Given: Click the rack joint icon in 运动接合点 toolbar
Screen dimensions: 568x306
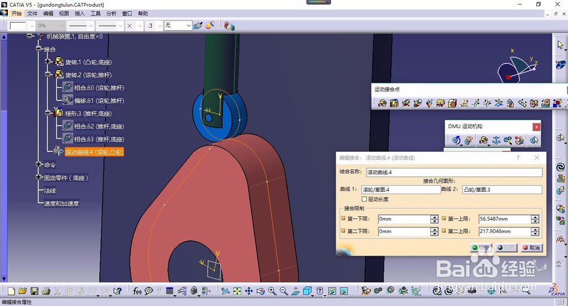Looking at the screenshot, I should pyautogui.click(x=545, y=103).
